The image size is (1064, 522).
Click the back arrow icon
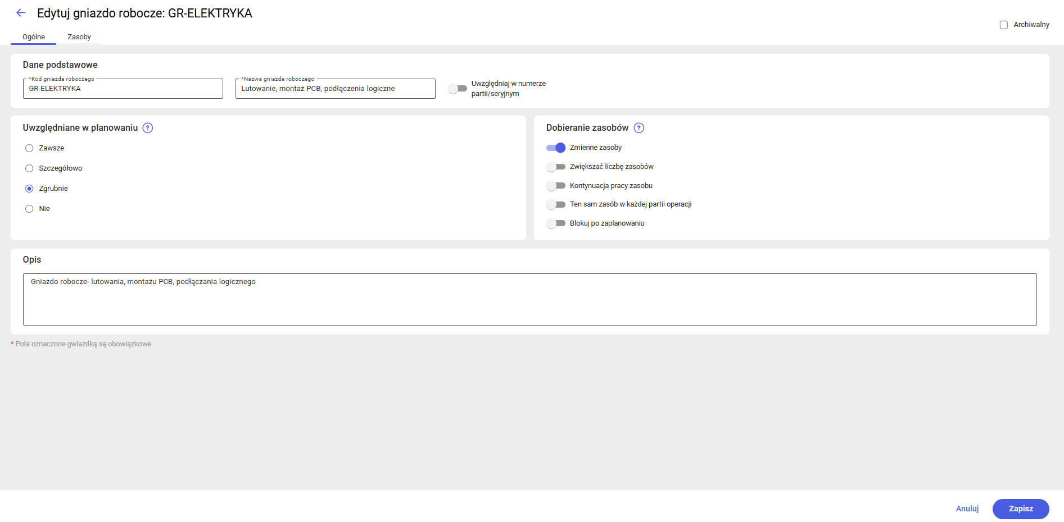21,13
